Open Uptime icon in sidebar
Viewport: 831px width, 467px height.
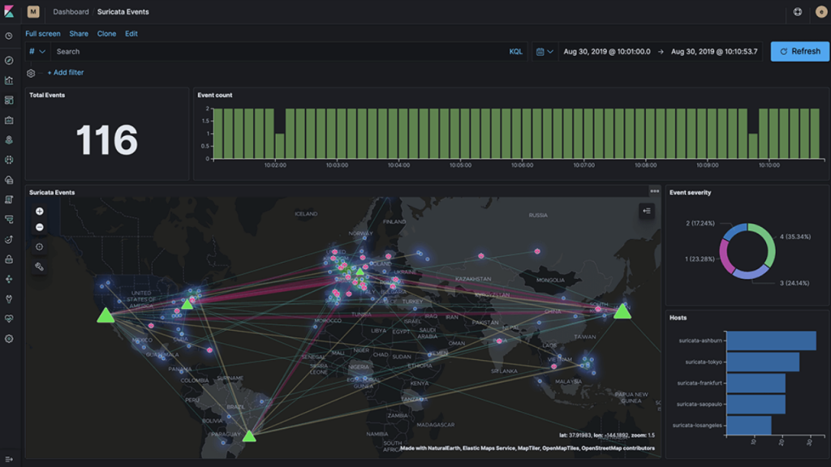pos(9,239)
